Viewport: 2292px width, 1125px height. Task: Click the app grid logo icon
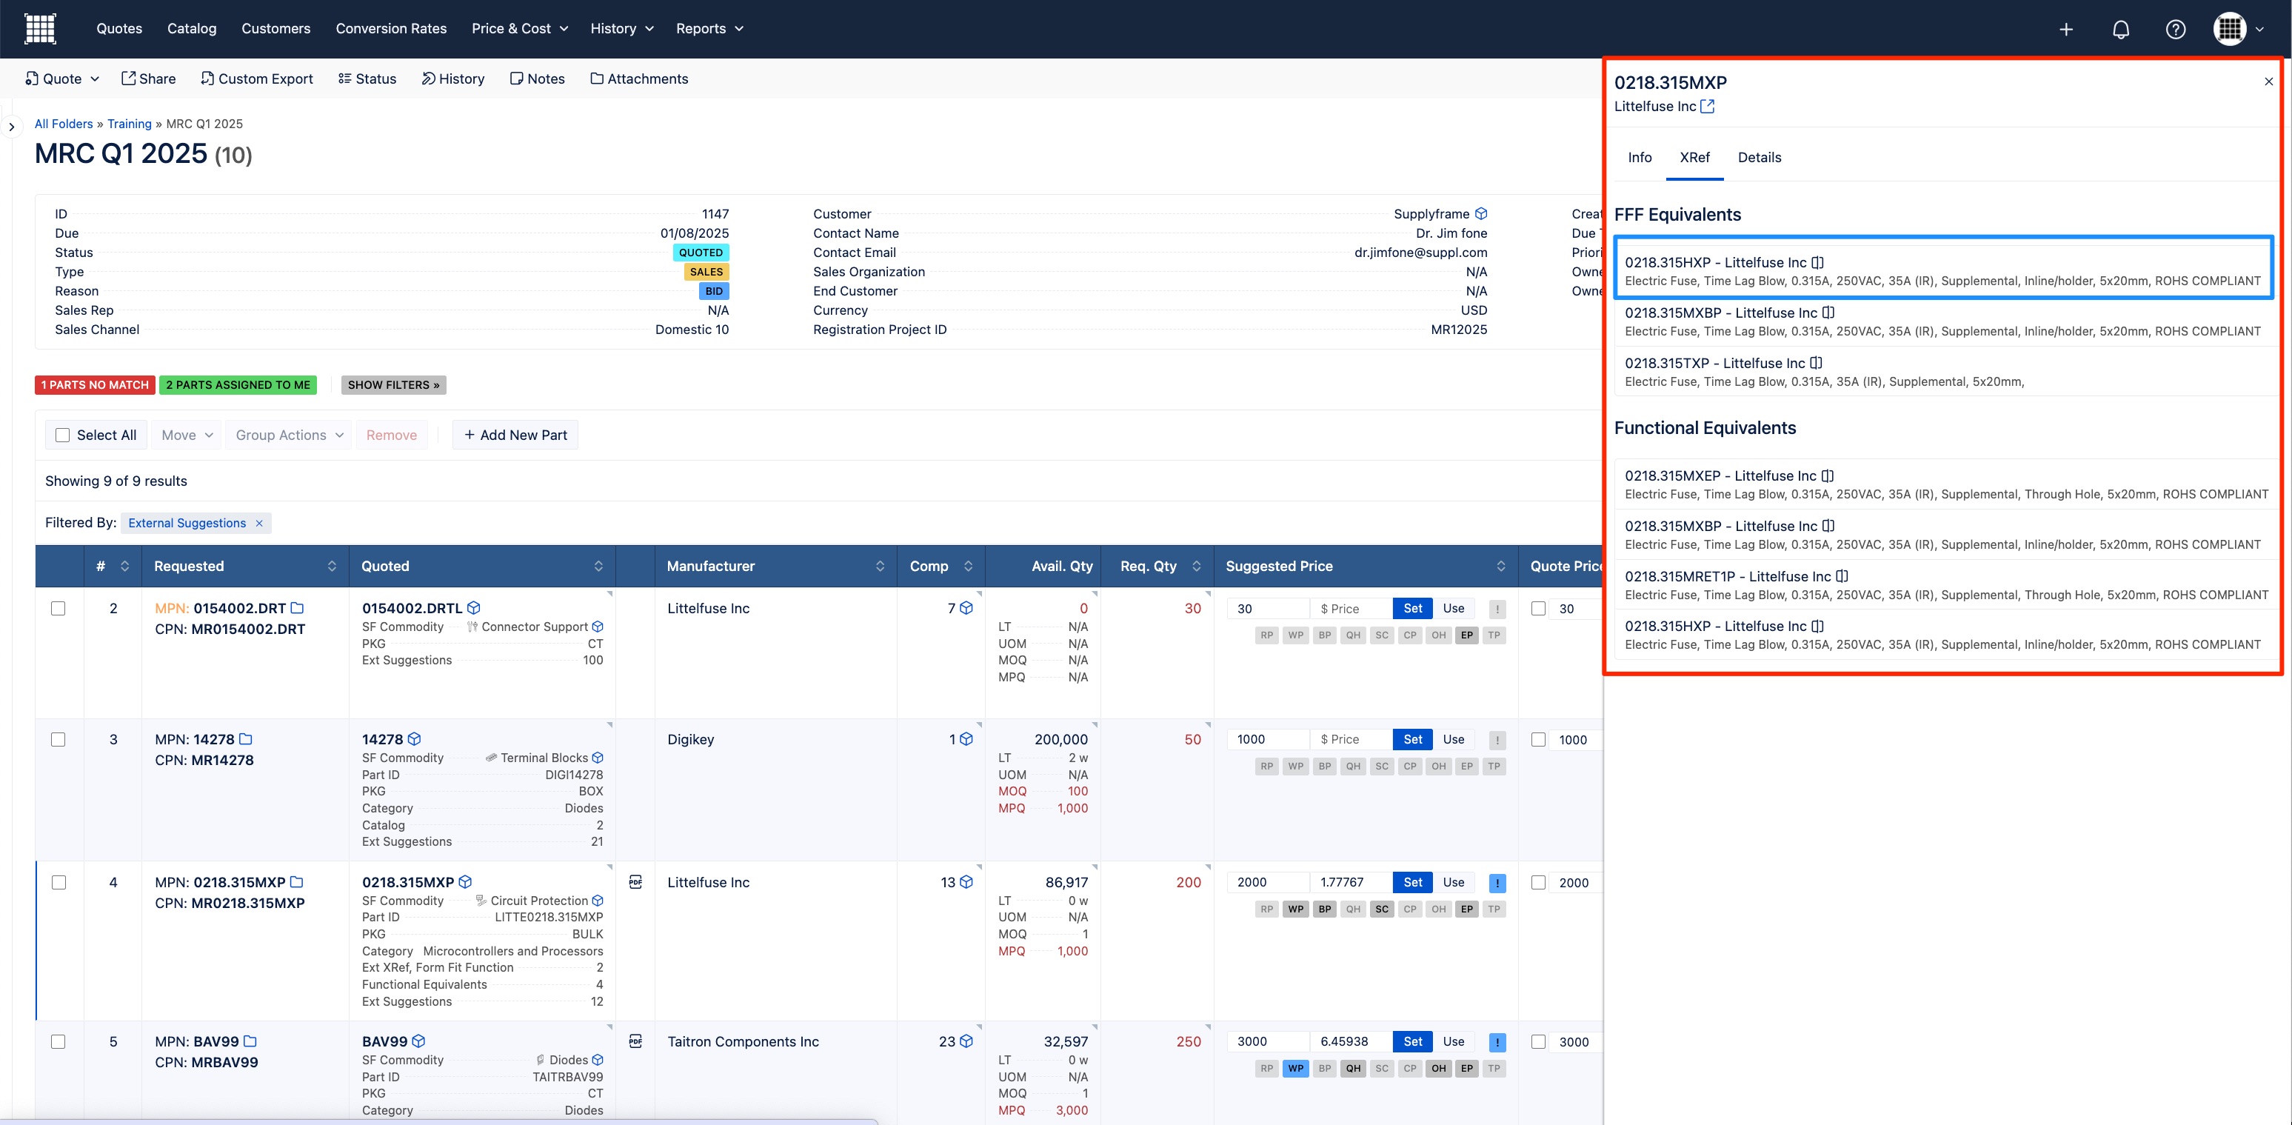(40, 28)
